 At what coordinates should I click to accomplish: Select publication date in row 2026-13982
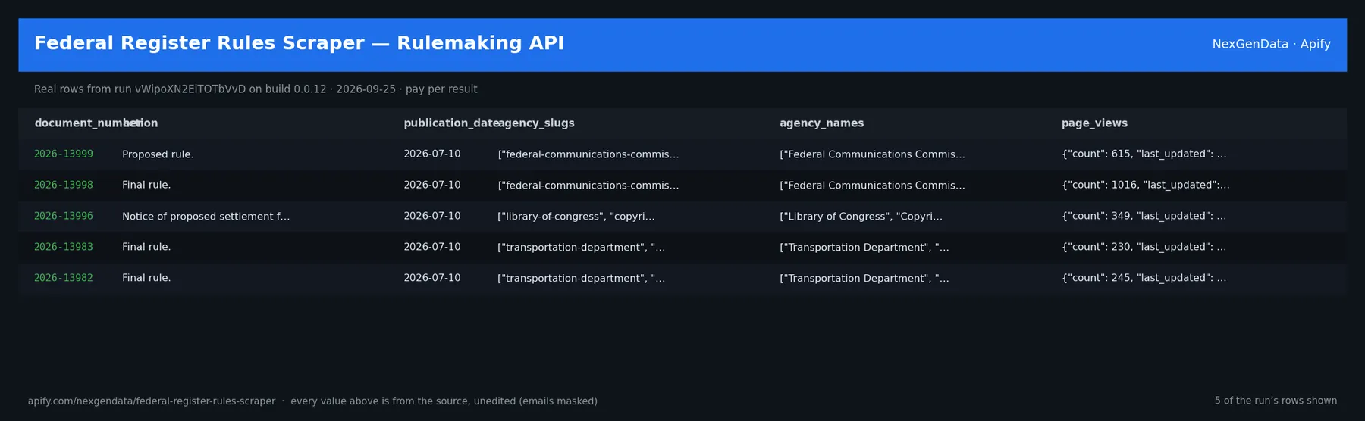coord(431,279)
